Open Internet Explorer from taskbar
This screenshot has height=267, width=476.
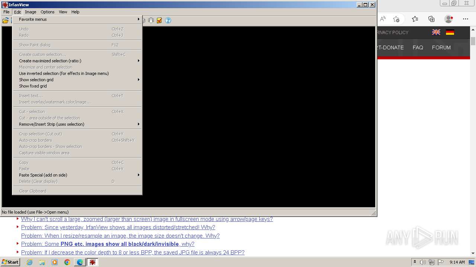[29, 262]
